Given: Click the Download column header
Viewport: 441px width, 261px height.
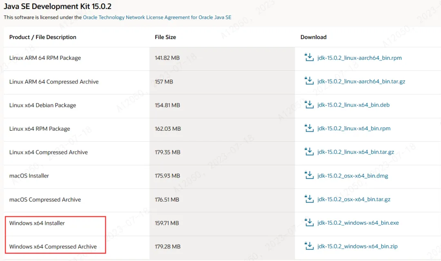Looking at the screenshot, I should point(313,37).
